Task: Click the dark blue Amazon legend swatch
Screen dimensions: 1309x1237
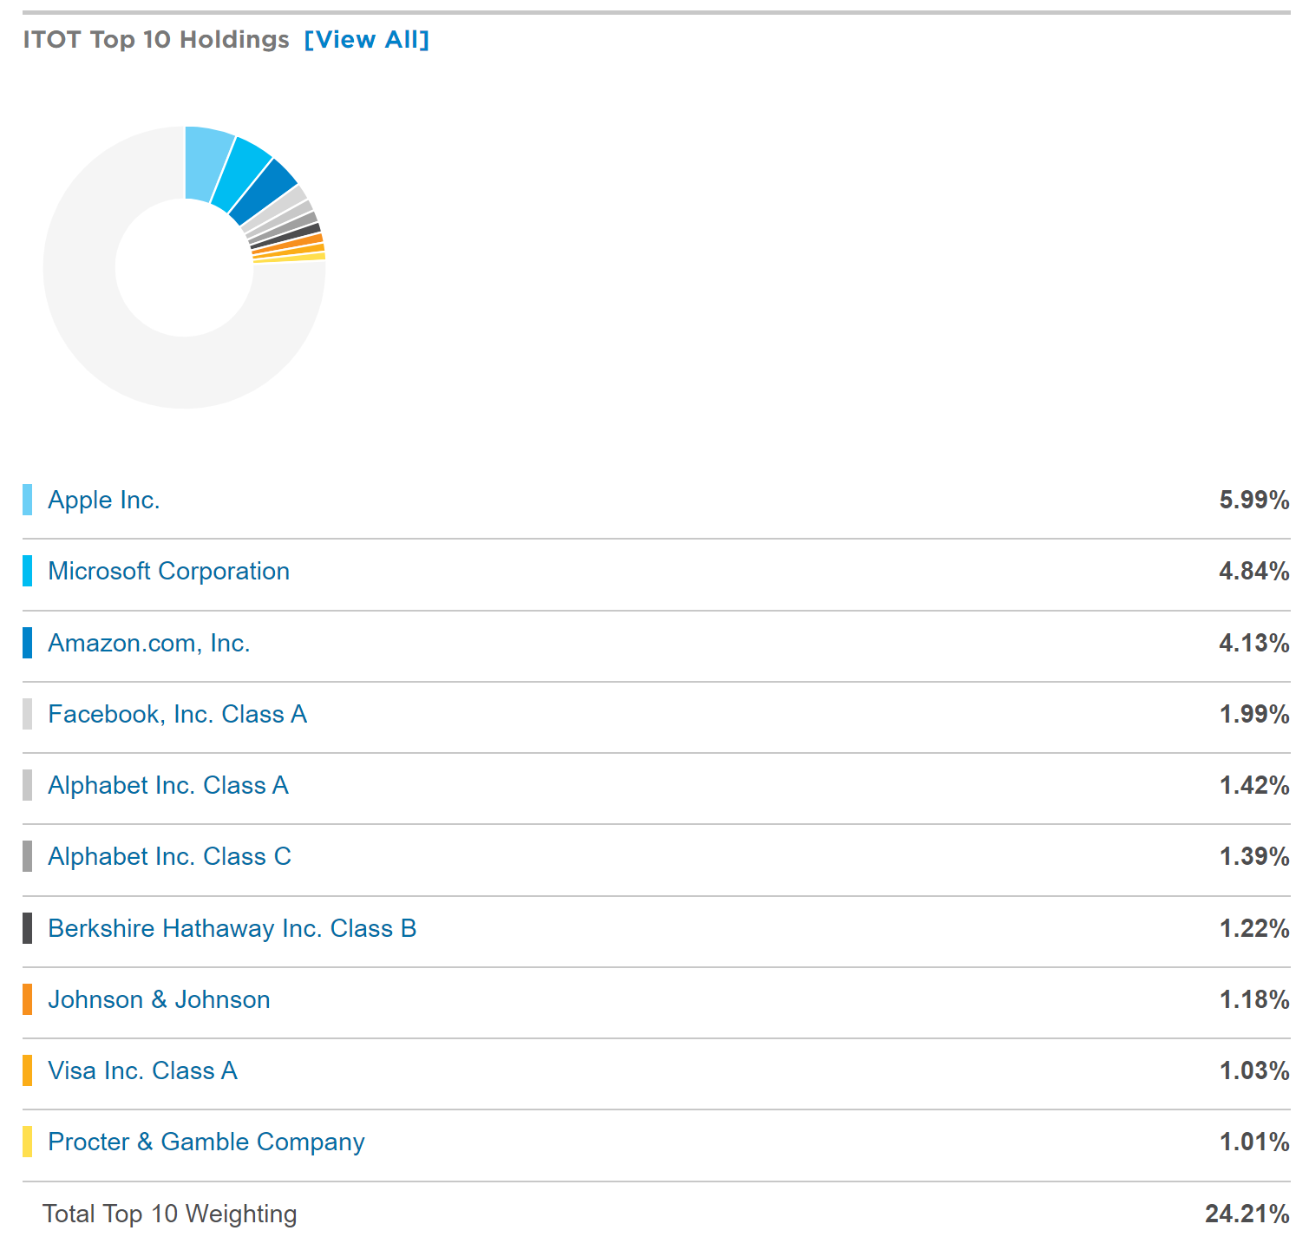Action: pos(28,643)
